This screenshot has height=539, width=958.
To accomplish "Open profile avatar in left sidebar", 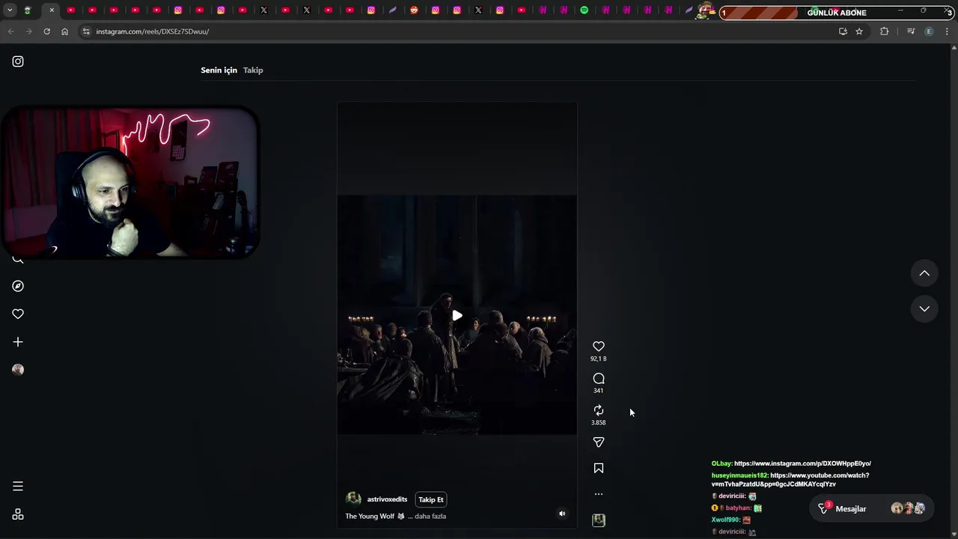I will (18, 370).
